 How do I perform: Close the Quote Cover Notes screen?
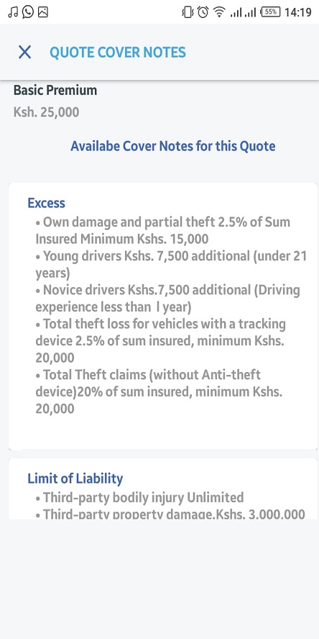pyautogui.click(x=25, y=52)
